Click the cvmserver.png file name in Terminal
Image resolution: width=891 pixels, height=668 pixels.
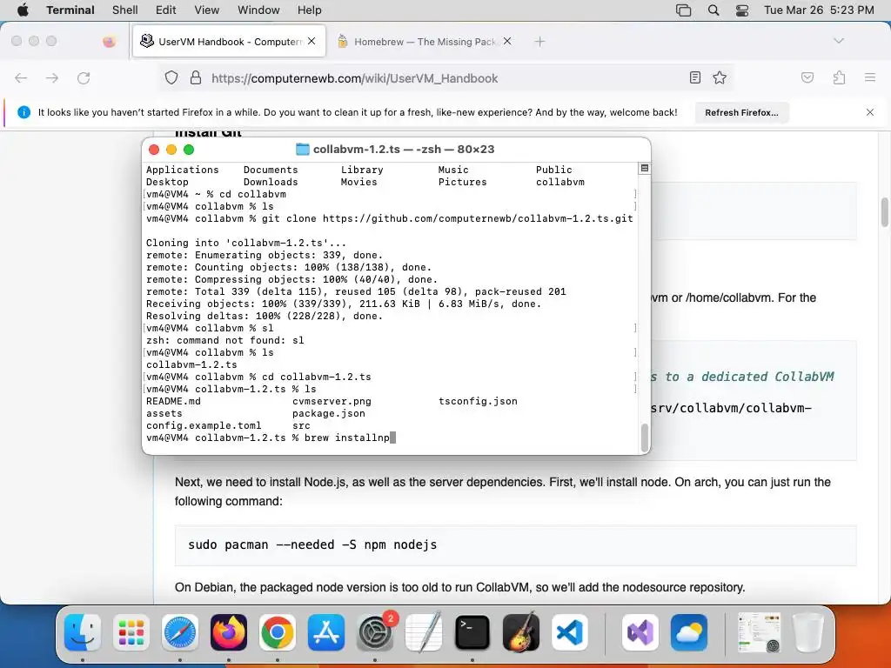pos(332,401)
